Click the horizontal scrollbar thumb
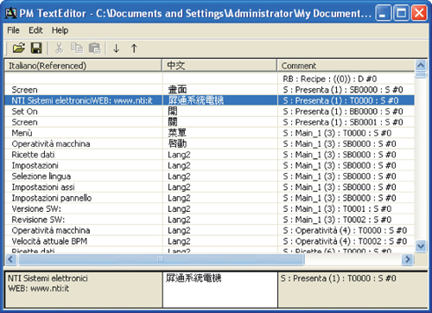Screen dimensions: 432x313 [x=162, y=259]
